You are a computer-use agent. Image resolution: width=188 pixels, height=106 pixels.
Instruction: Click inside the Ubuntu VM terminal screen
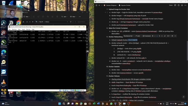tap(47, 60)
